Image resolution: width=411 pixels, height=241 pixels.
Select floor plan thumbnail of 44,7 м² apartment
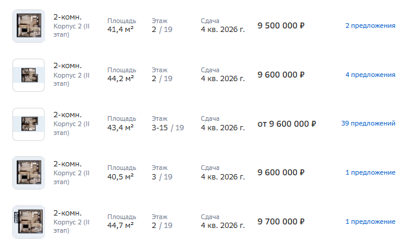pyautogui.click(x=29, y=222)
